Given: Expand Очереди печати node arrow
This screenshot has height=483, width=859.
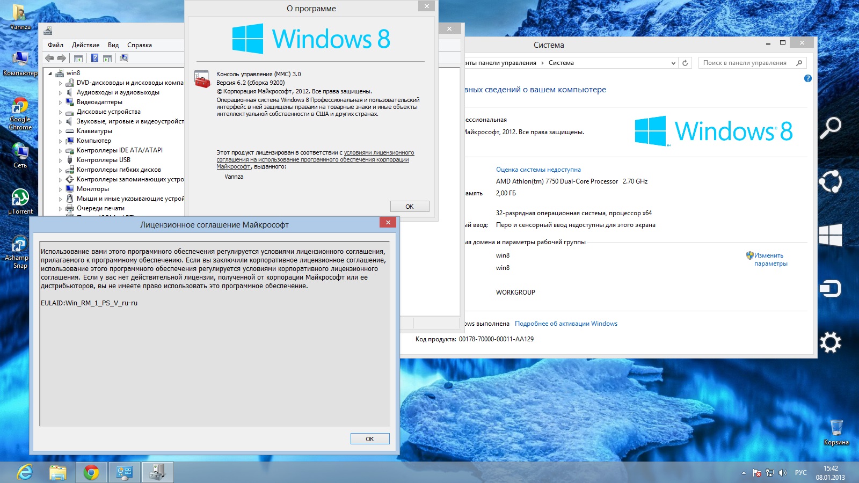Looking at the screenshot, I should click(x=60, y=209).
